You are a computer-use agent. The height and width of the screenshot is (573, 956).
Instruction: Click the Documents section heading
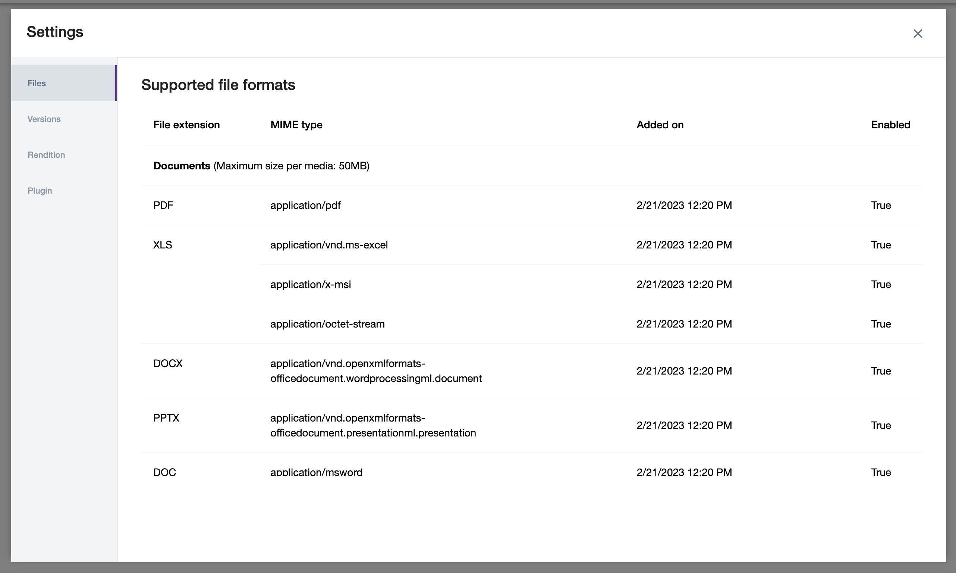click(181, 166)
